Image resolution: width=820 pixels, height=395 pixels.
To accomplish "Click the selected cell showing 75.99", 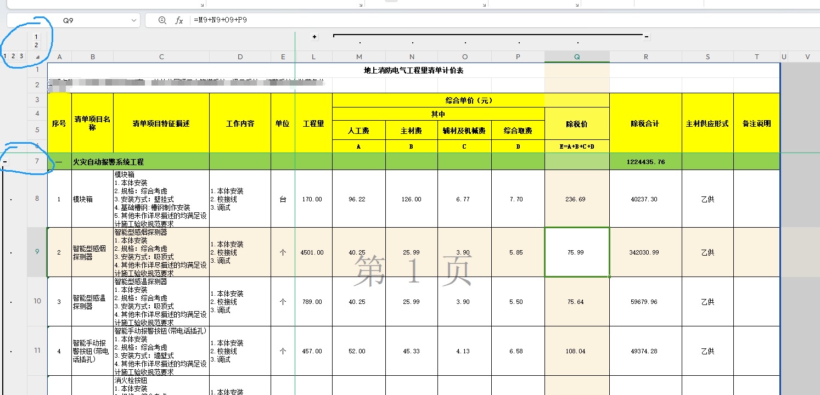I will click(577, 252).
